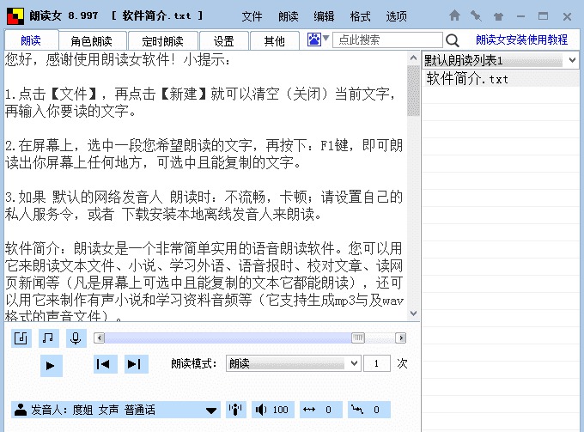
Task: Click the text area scroll up arrow
Action: (413, 58)
